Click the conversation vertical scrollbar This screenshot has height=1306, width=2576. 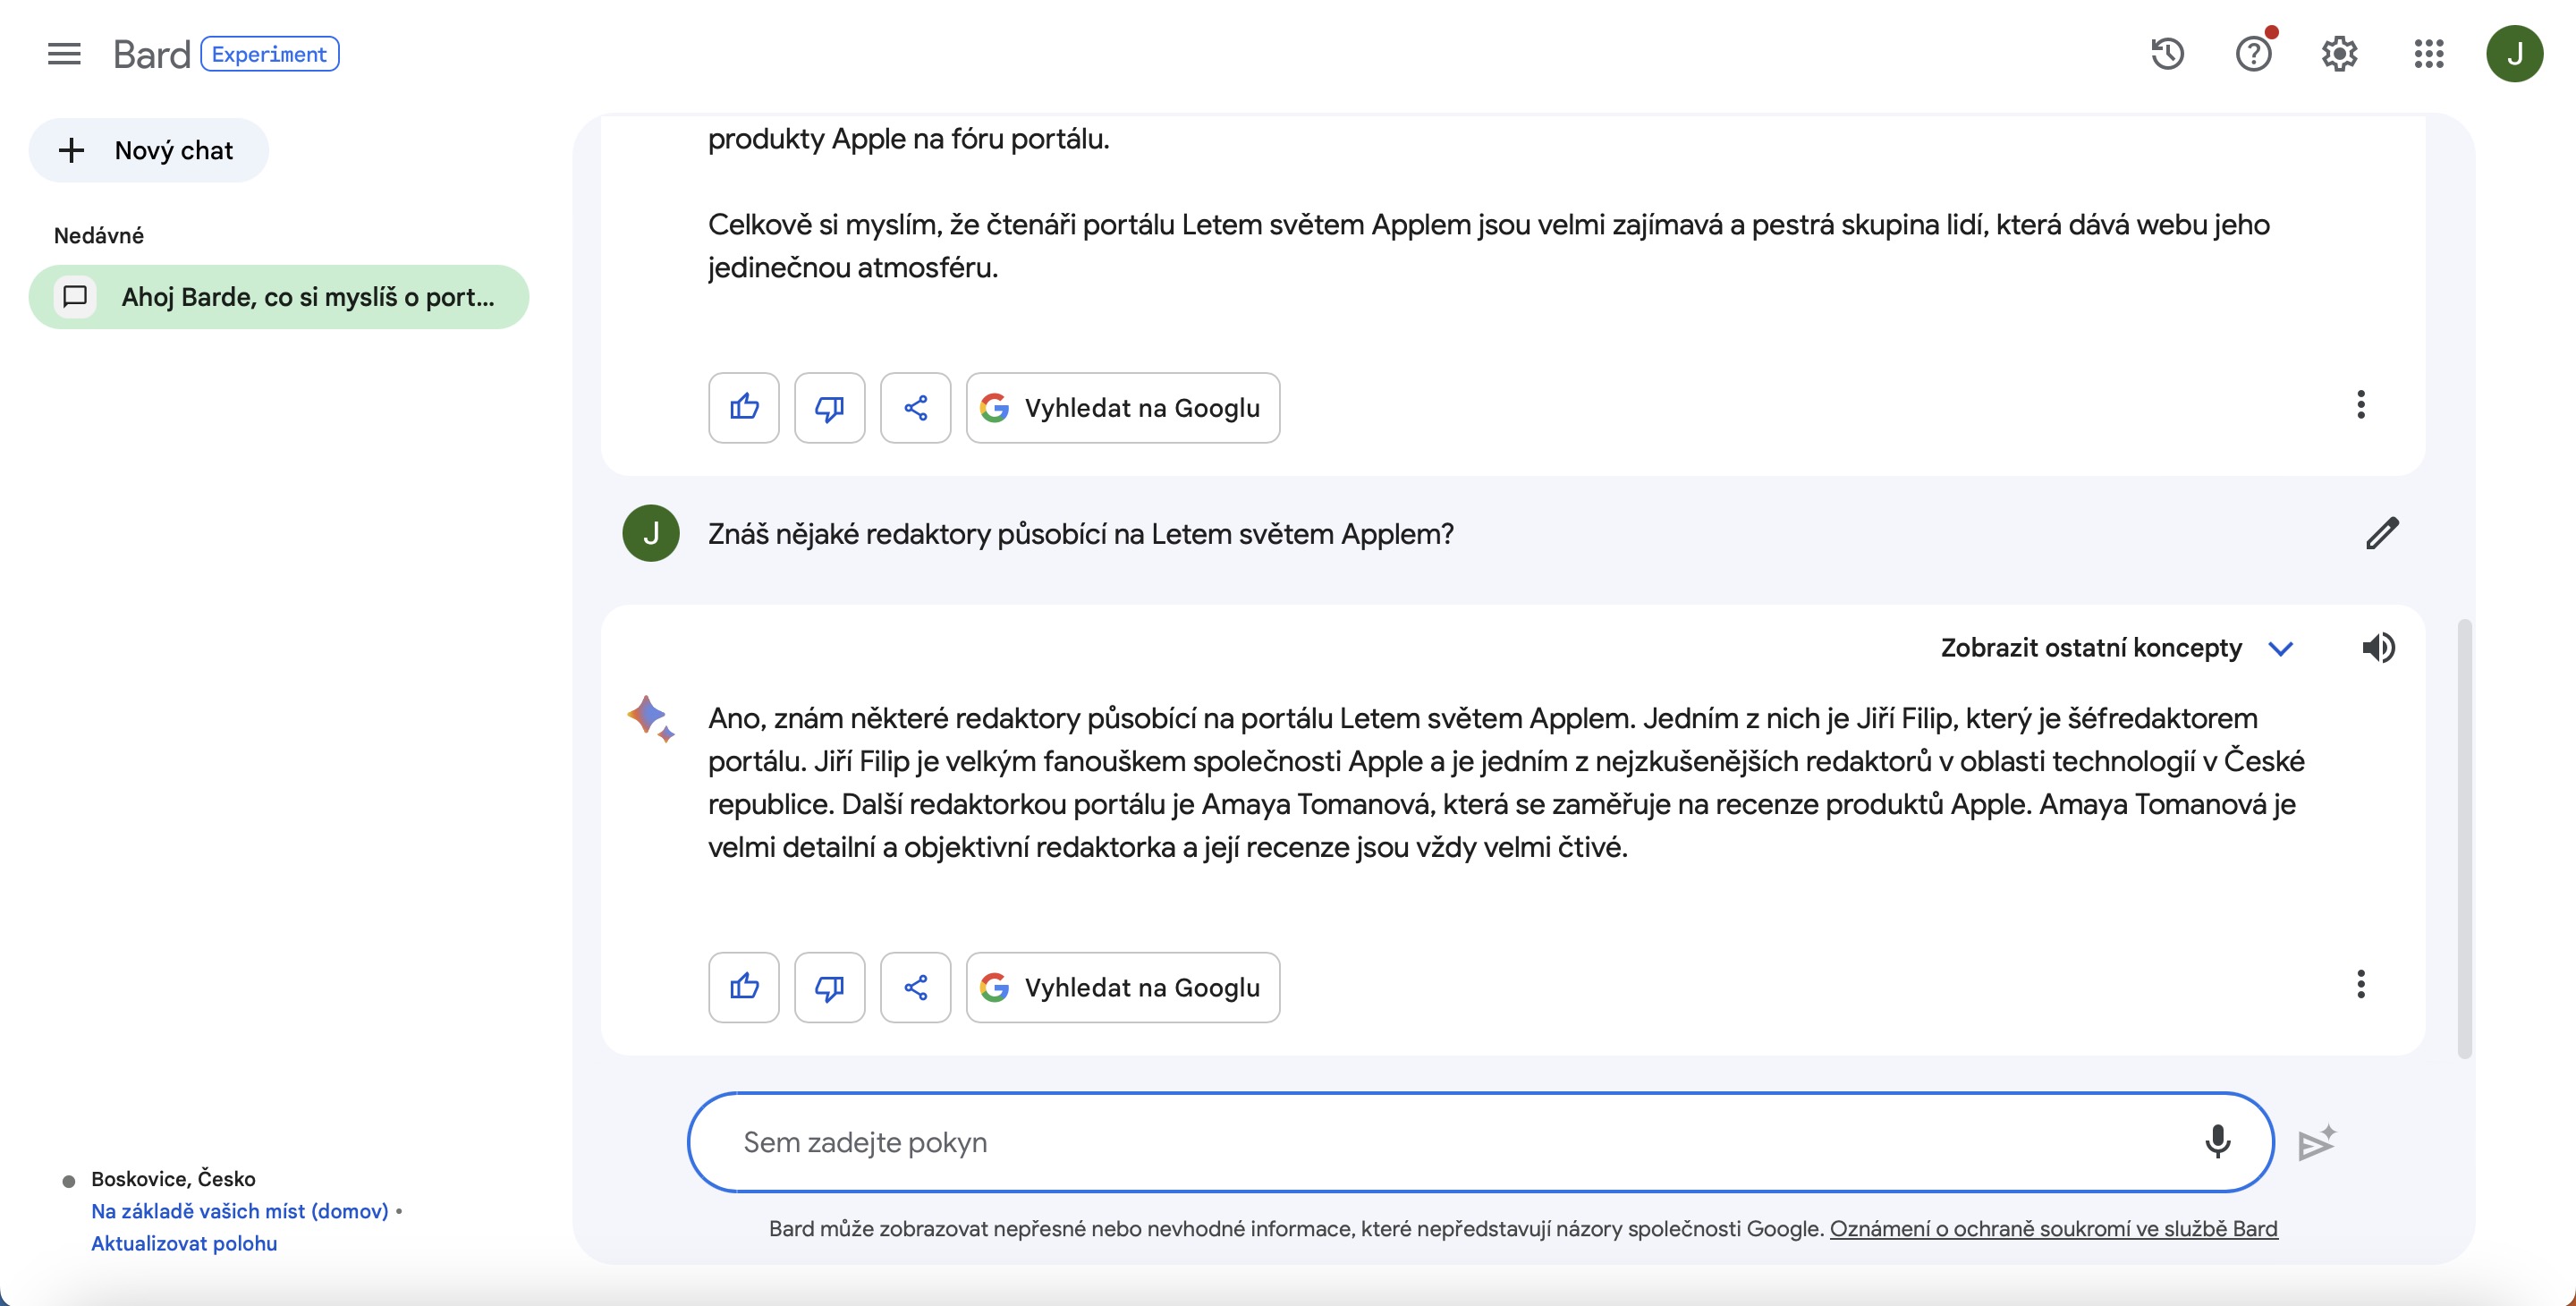pos(2464,838)
